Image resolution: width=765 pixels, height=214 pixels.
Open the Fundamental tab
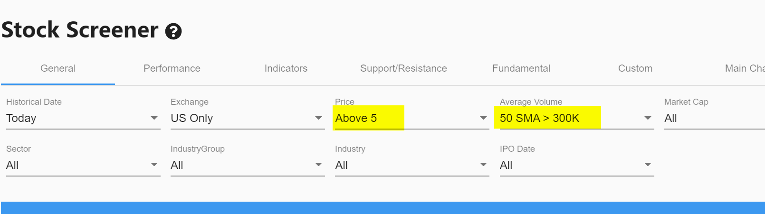click(521, 68)
